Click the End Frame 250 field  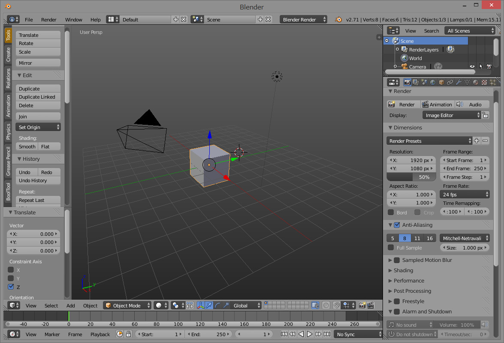(465, 168)
